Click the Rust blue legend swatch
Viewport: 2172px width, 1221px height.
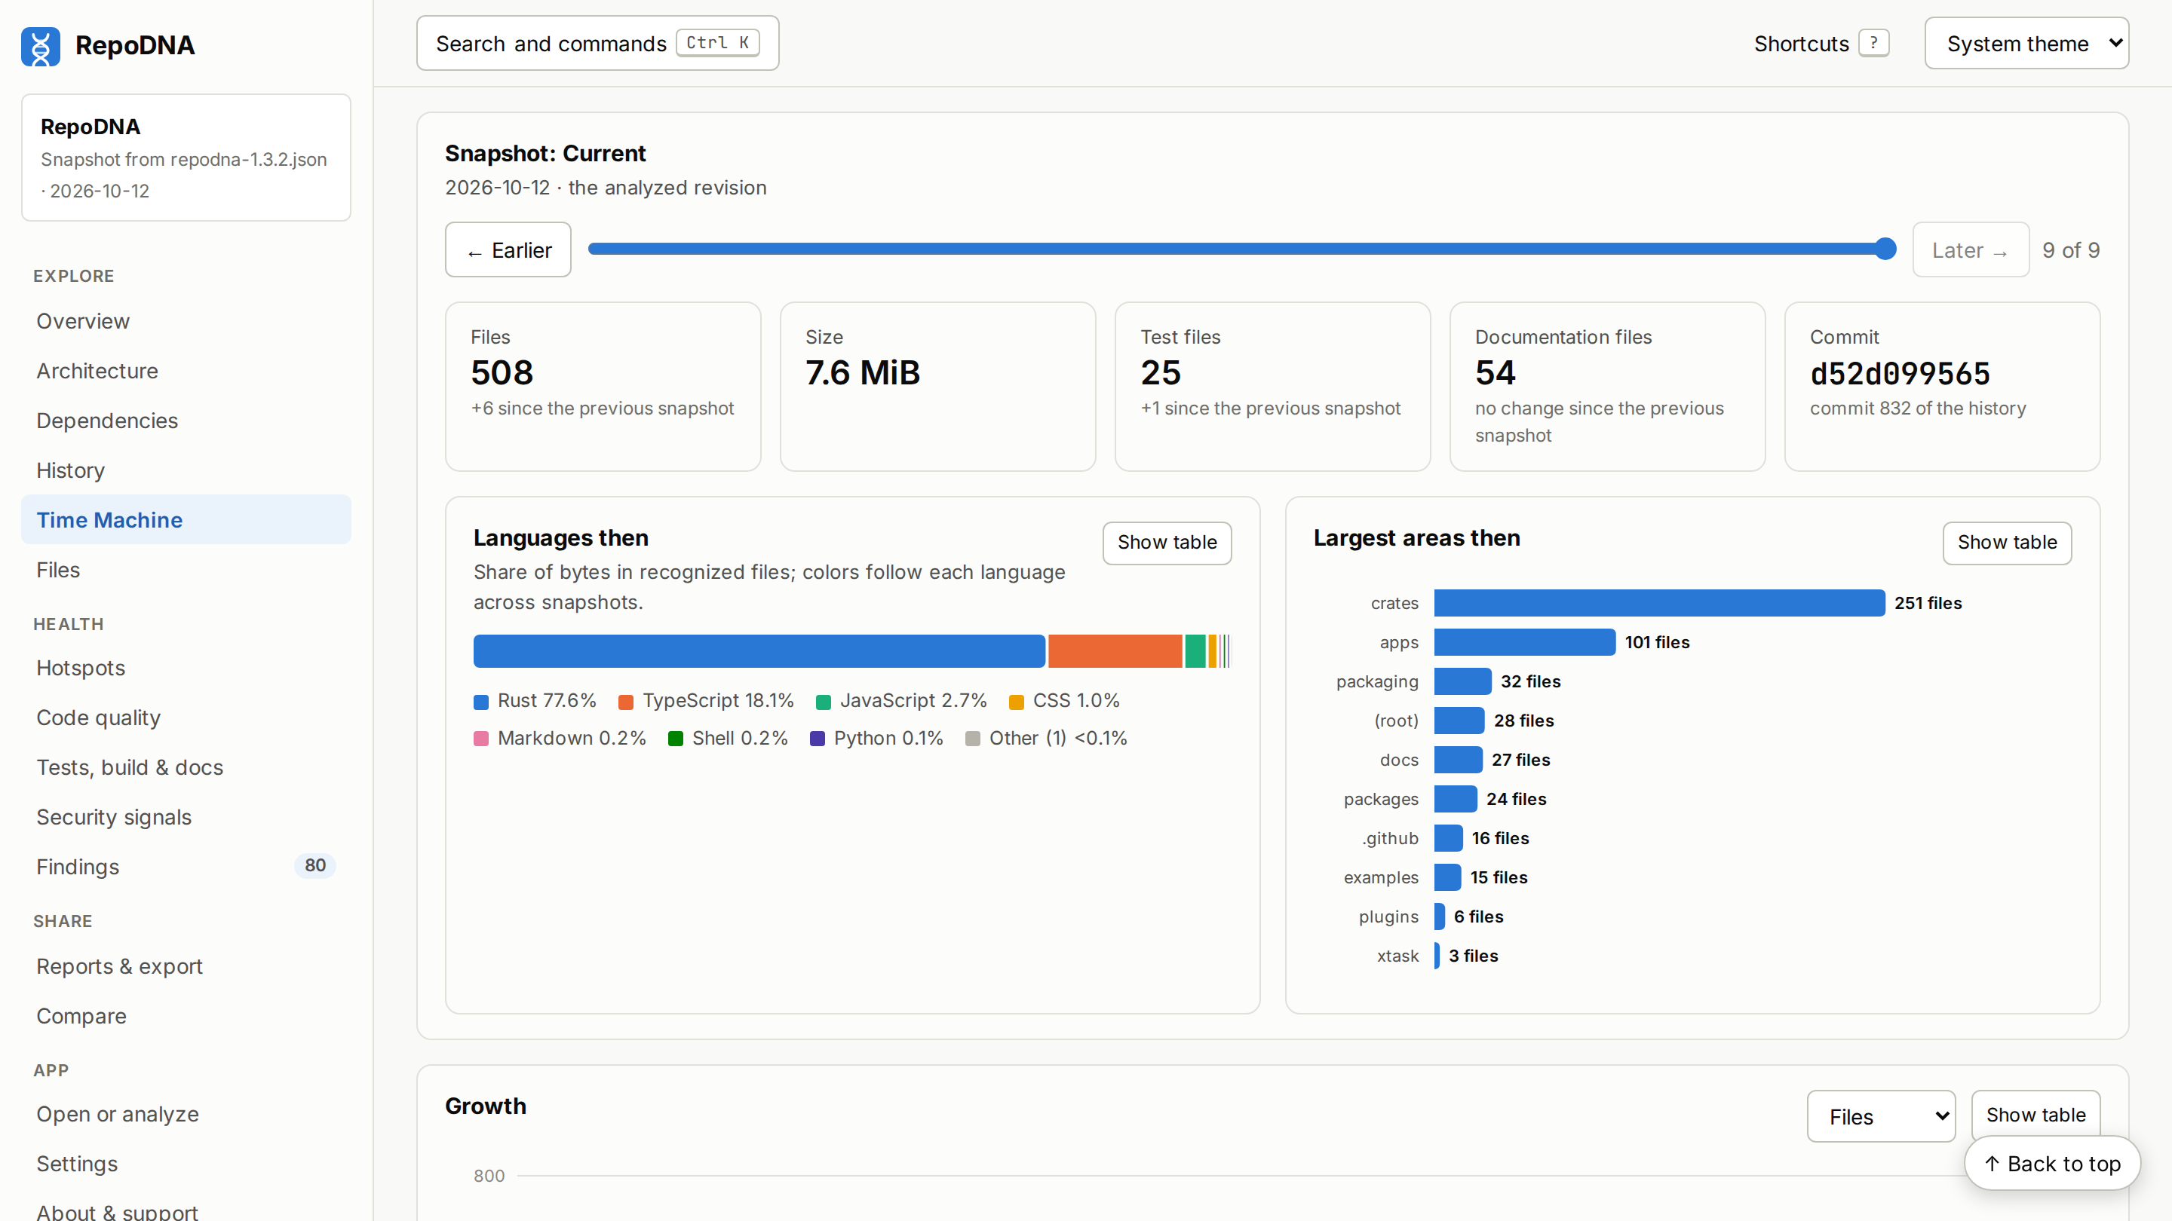coord(481,702)
